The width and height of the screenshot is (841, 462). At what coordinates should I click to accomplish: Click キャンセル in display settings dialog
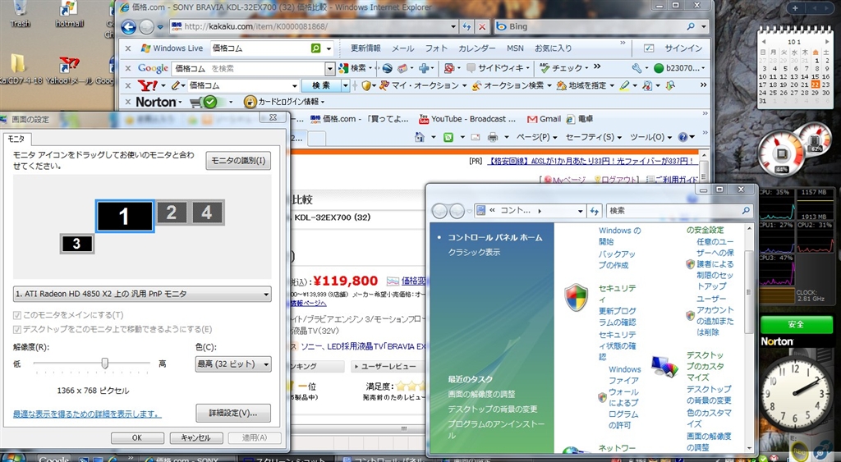(x=196, y=438)
